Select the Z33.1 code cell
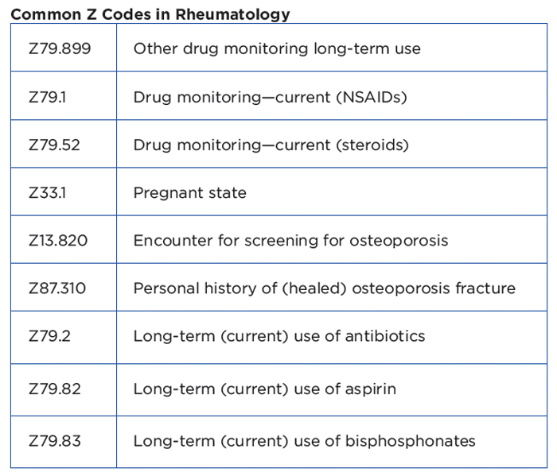The width and height of the screenshot is (557, 476). pyautogui.click(x=49, y=192)
